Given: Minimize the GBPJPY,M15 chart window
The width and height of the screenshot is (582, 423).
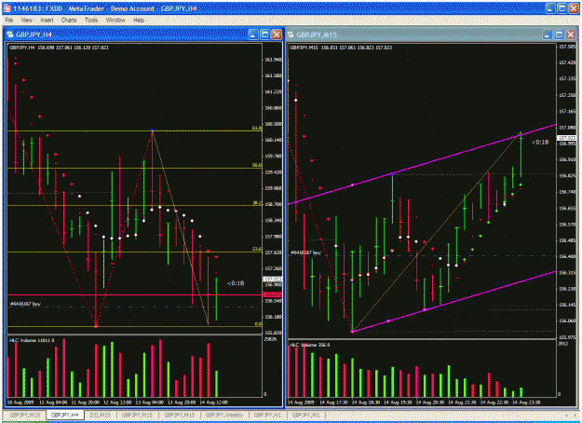Looking at the screenshot, I should [548, 34].
